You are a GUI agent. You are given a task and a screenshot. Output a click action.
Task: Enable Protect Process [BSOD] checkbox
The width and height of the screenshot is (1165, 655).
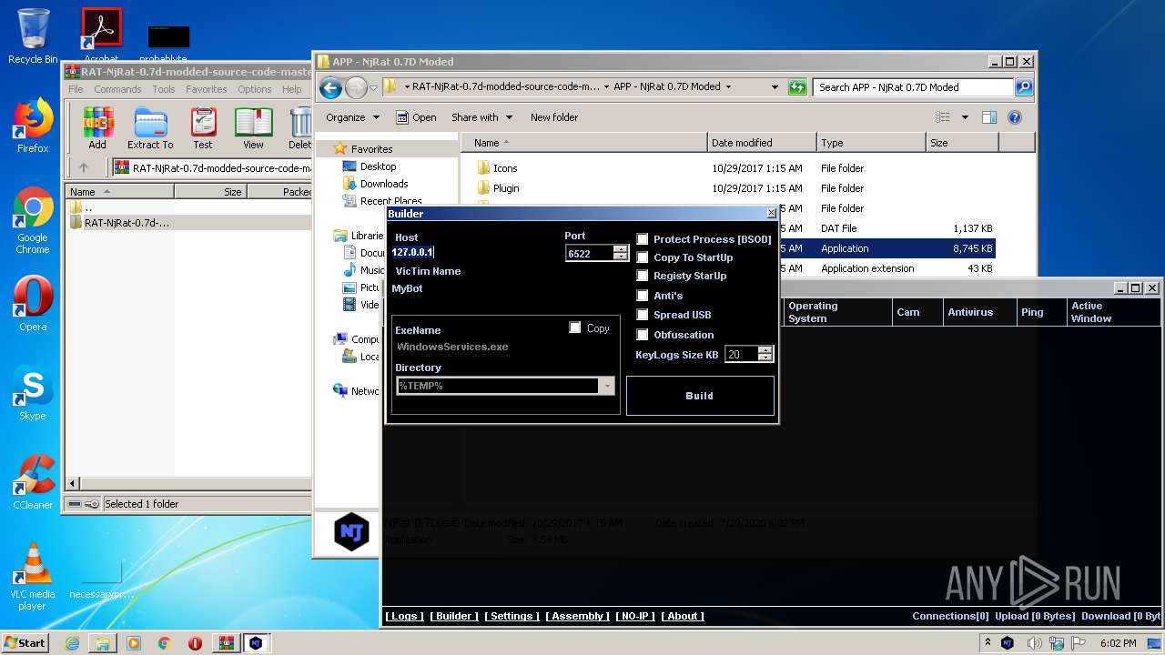643,239
